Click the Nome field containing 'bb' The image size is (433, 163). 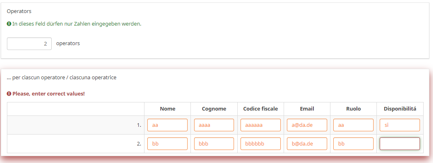167,144
